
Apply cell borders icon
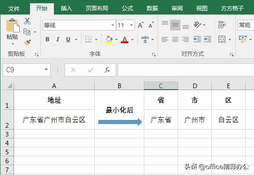[x=88, y=39]
